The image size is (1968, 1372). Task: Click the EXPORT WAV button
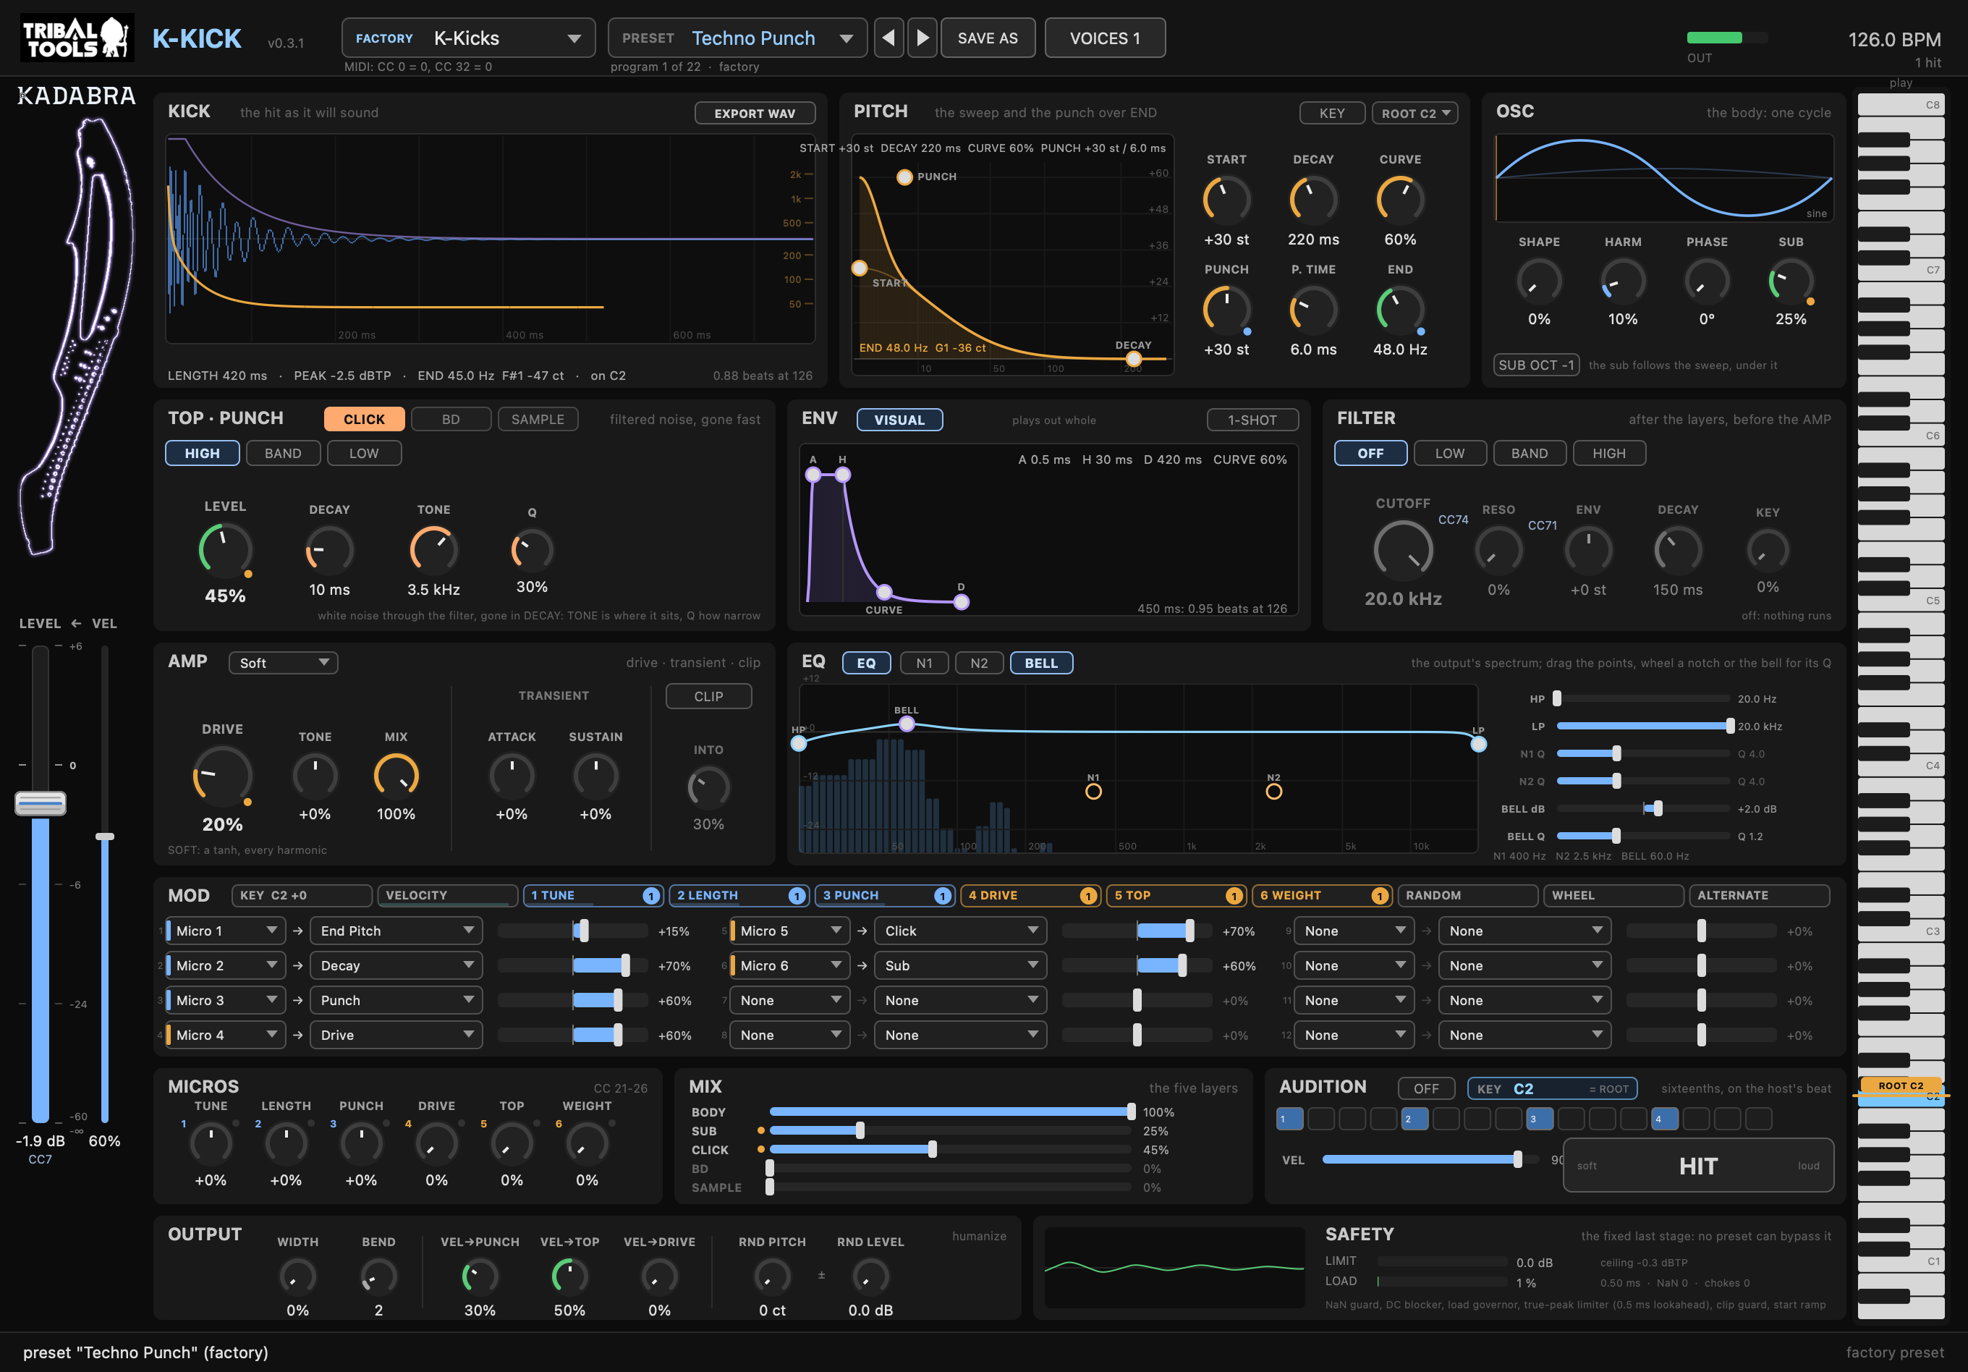pyautogui.click(x=755, y=113)
